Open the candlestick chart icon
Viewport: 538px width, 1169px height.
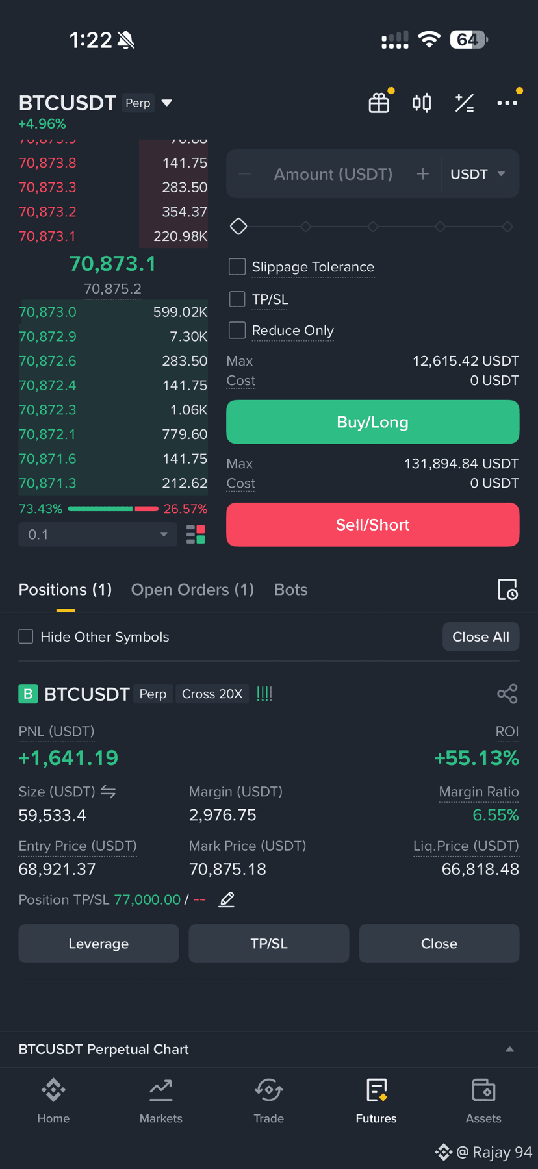(422, 103)
